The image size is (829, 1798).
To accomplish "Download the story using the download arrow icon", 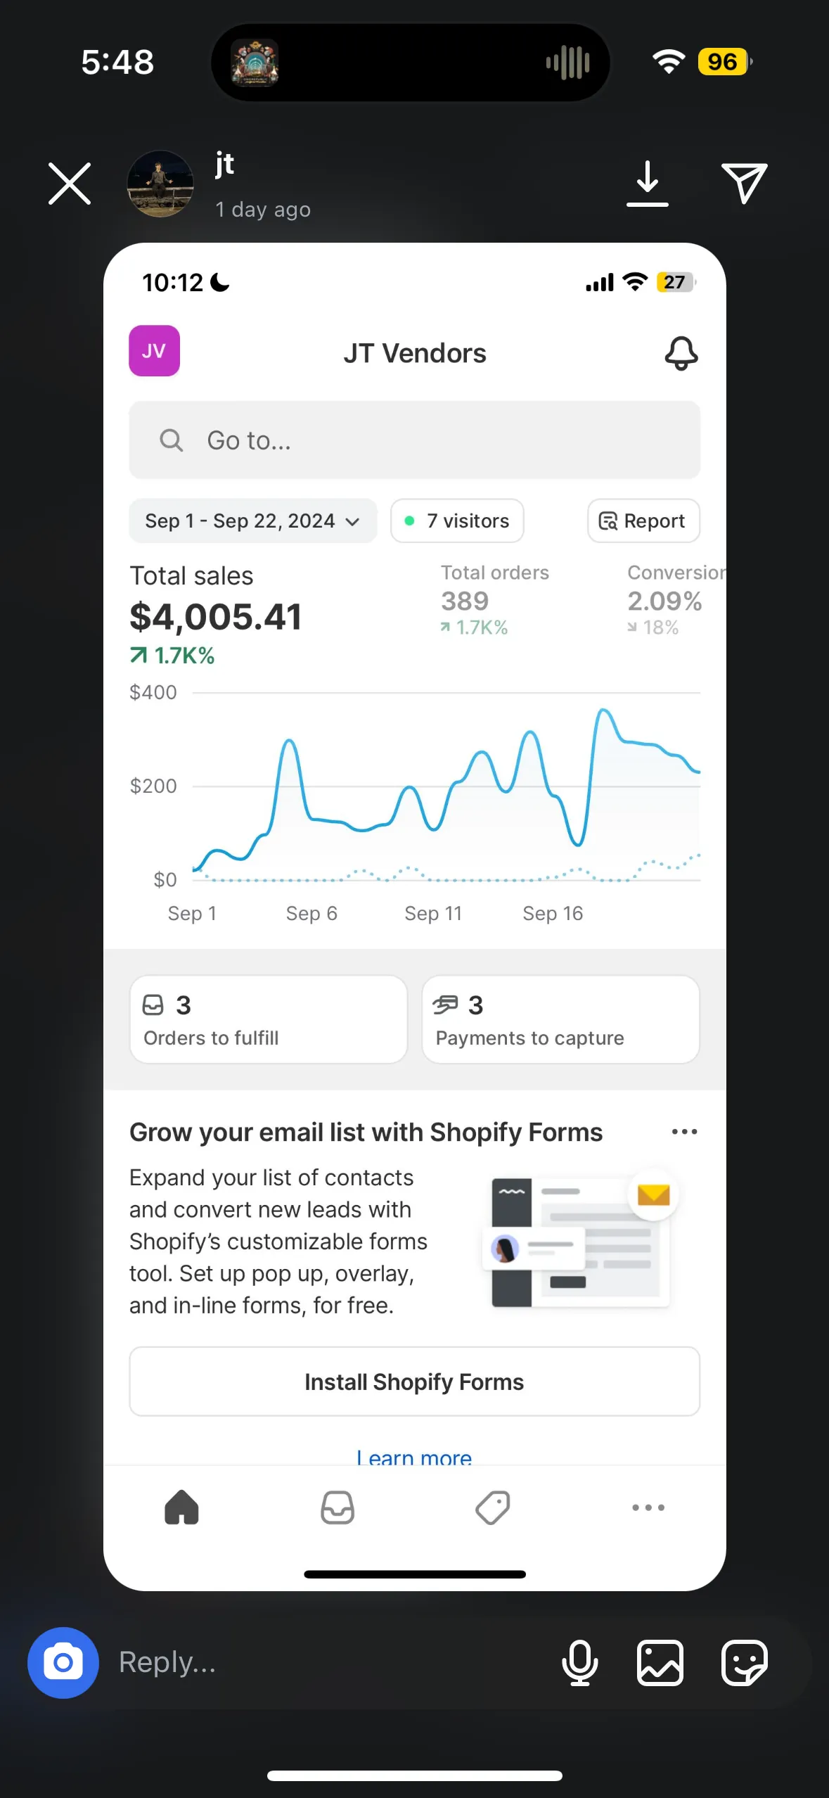I will (647, 184).
